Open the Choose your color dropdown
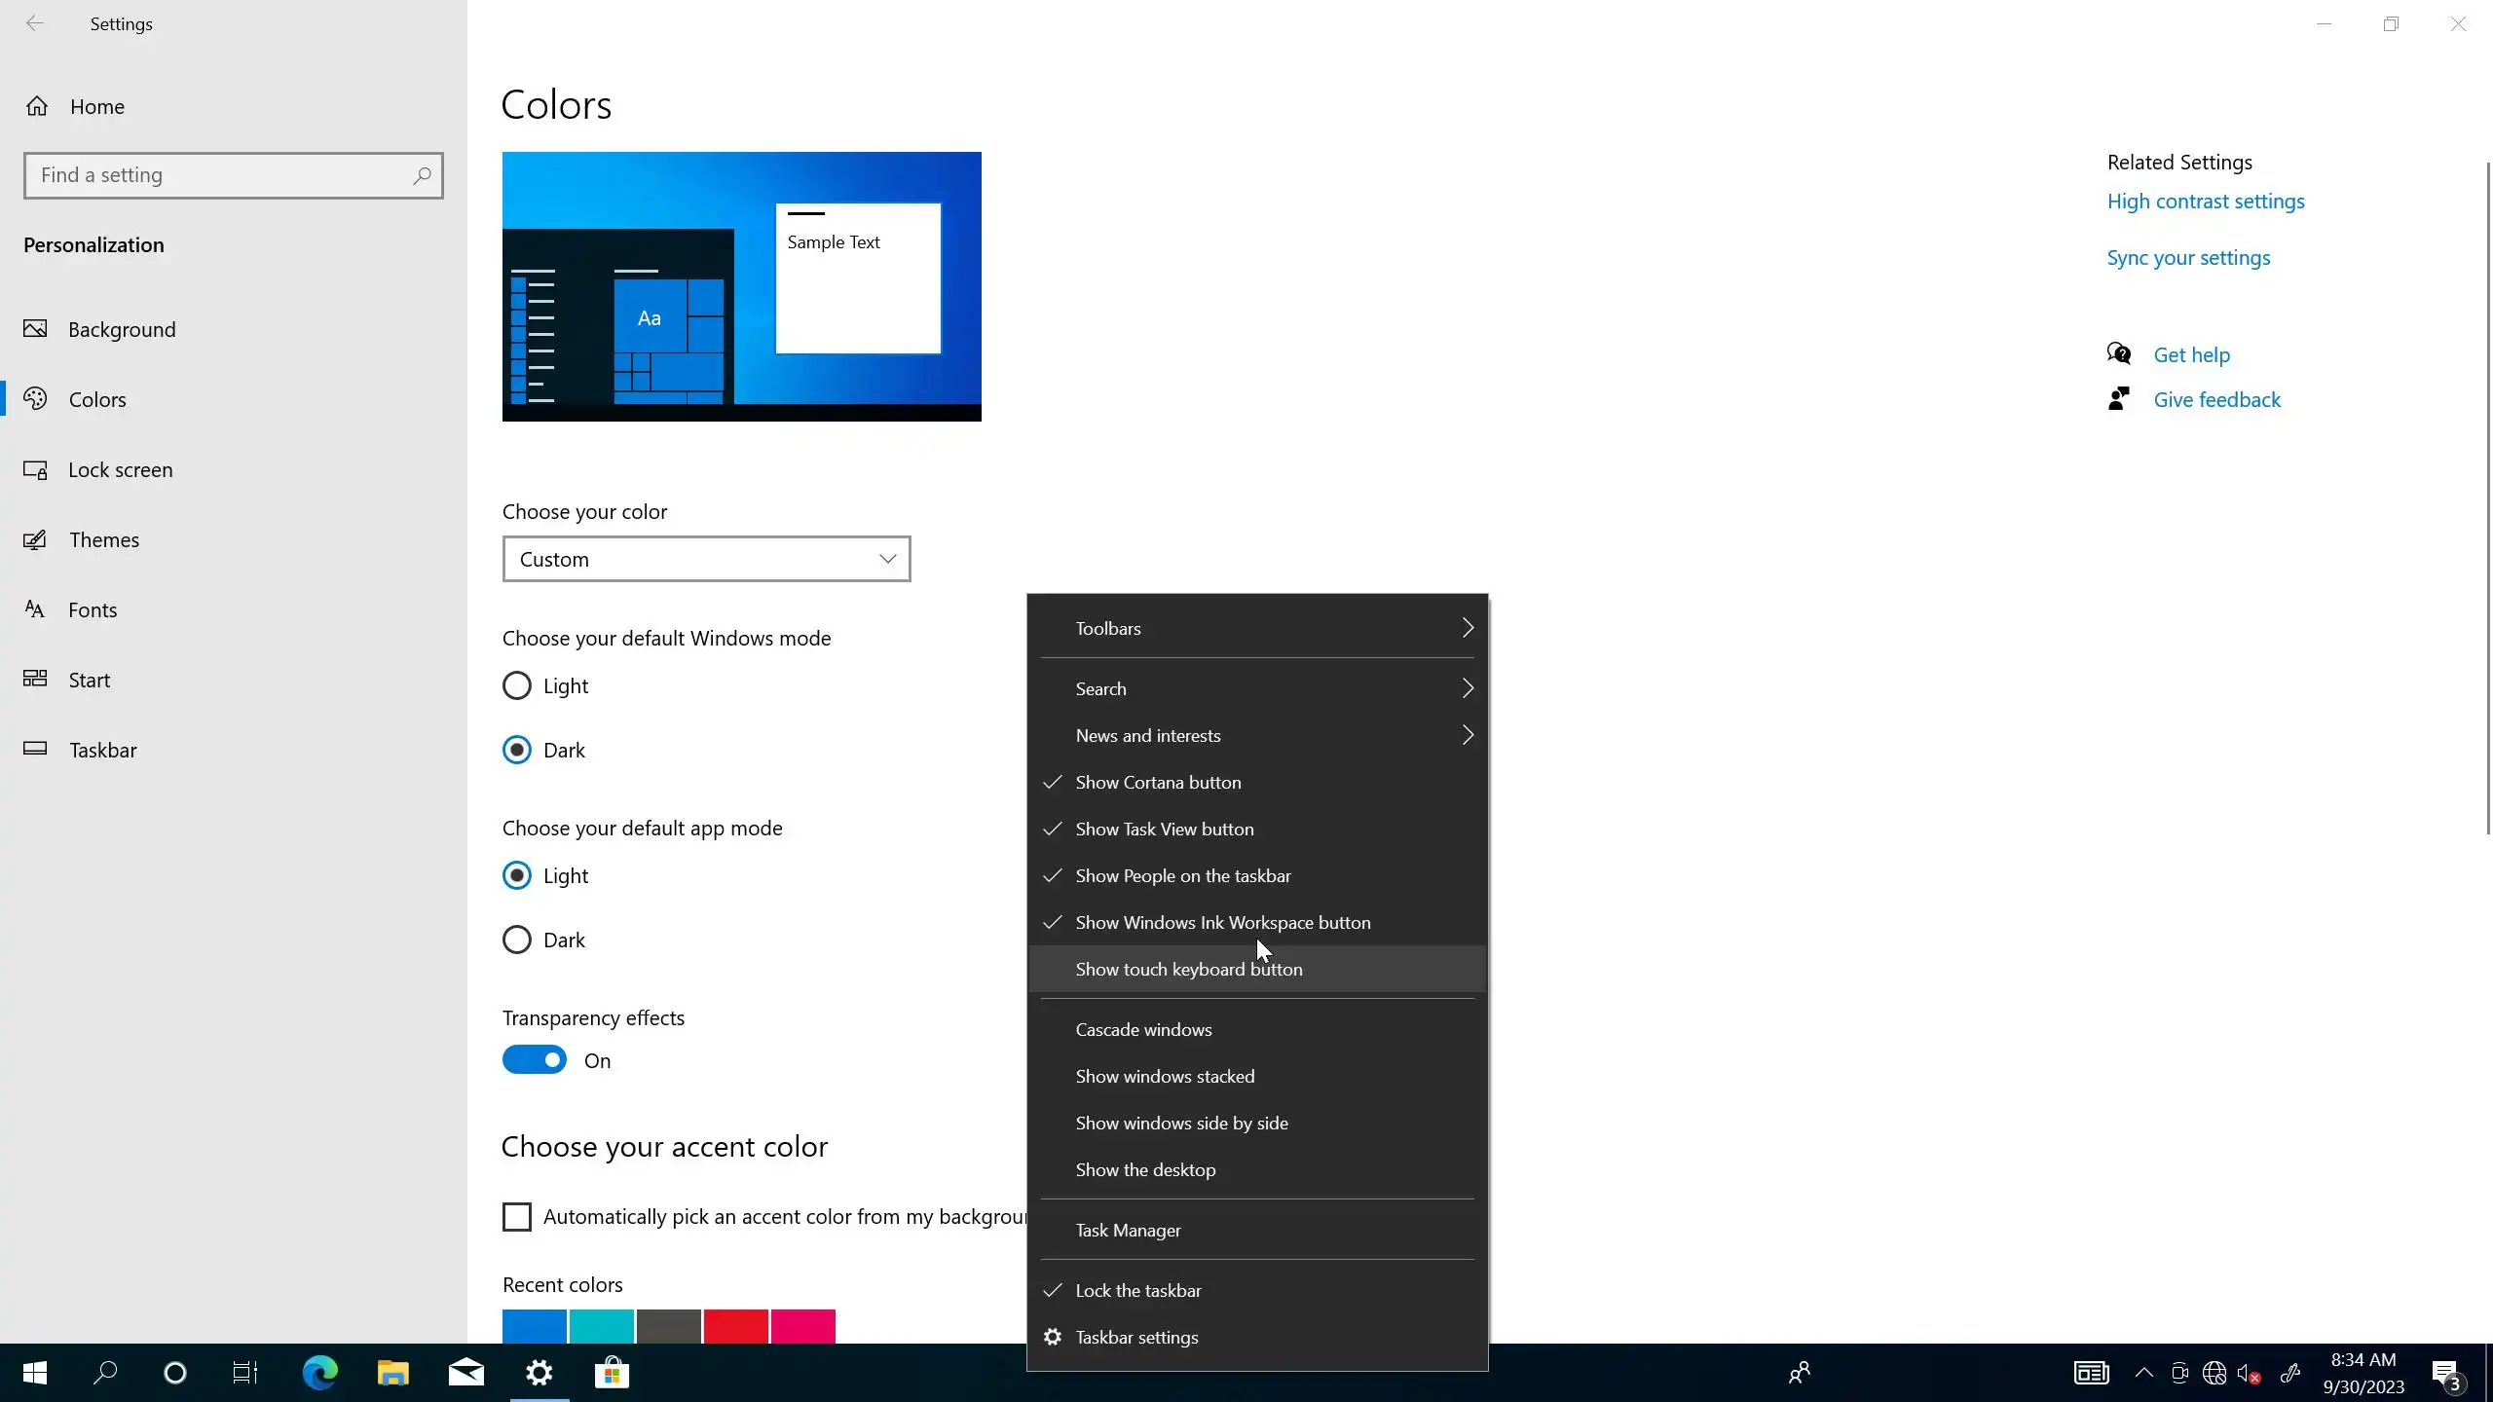The image size is (2493, 1402). tap(706, 559)
